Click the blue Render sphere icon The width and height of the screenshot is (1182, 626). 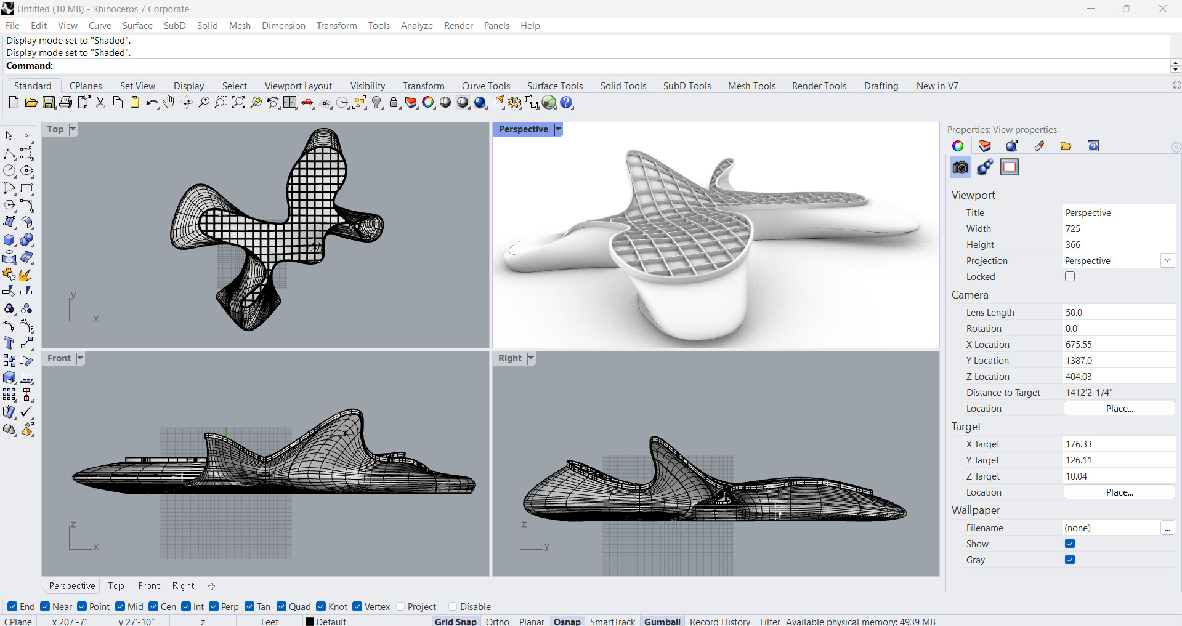[x=480, y=103]
